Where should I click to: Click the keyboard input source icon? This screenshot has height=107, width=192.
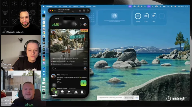click(156, 6)
